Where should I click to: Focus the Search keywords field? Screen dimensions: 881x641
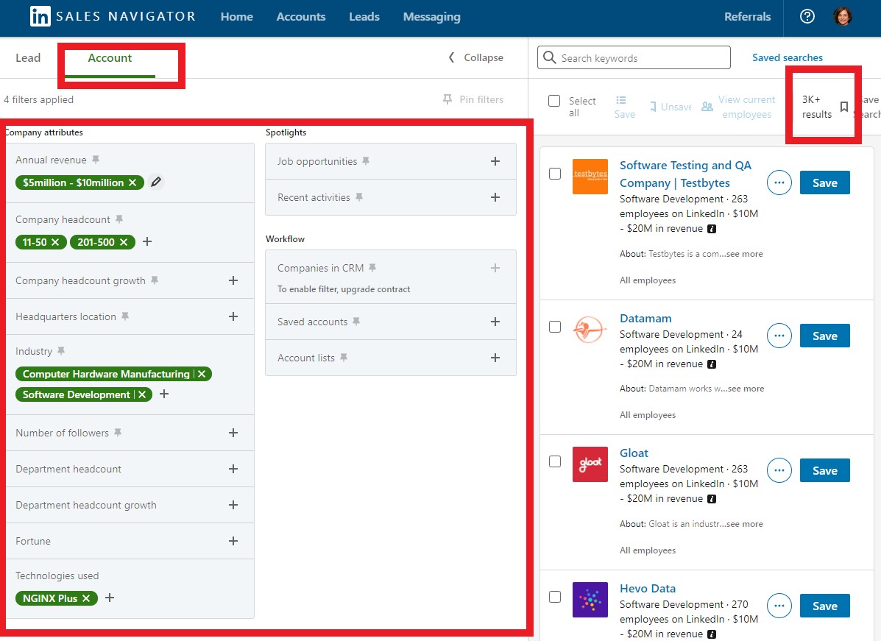click(x=642, y=58)
